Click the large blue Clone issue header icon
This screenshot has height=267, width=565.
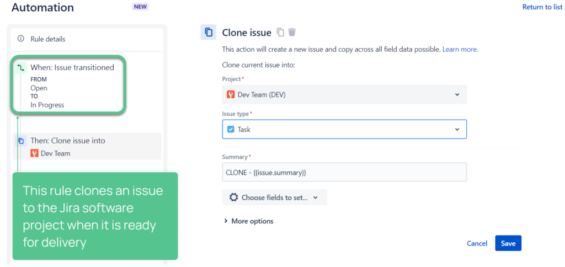click(x=208, y=32)
